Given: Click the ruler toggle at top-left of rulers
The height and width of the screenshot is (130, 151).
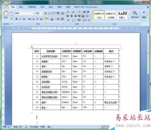Looking at the screenshot, I should pyautogui.click(x=3, y=29).
